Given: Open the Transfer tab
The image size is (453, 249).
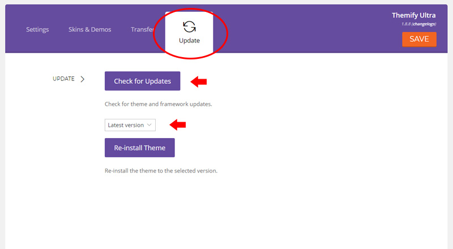Looking at the screenshot, I should point(142,29).
